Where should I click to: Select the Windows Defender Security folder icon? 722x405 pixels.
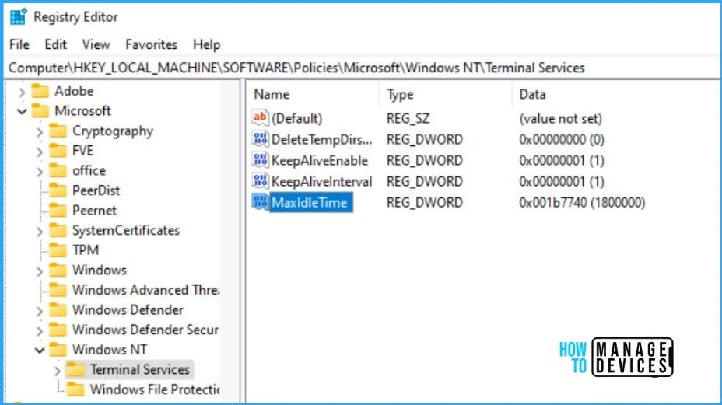tap(58, 330)
